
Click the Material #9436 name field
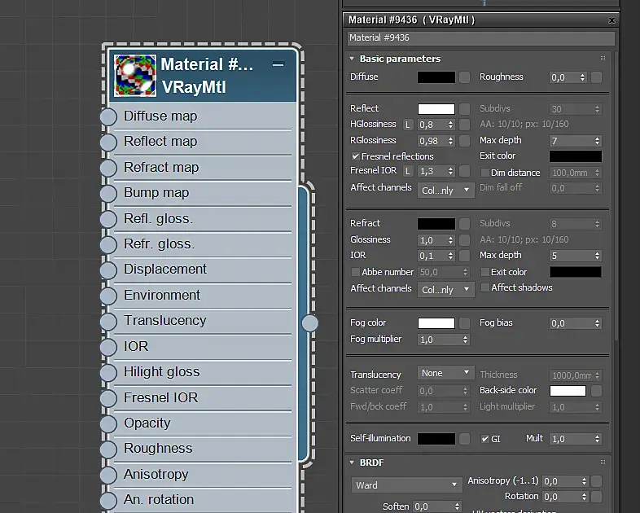pyautogui.click(x=481, y=38)
